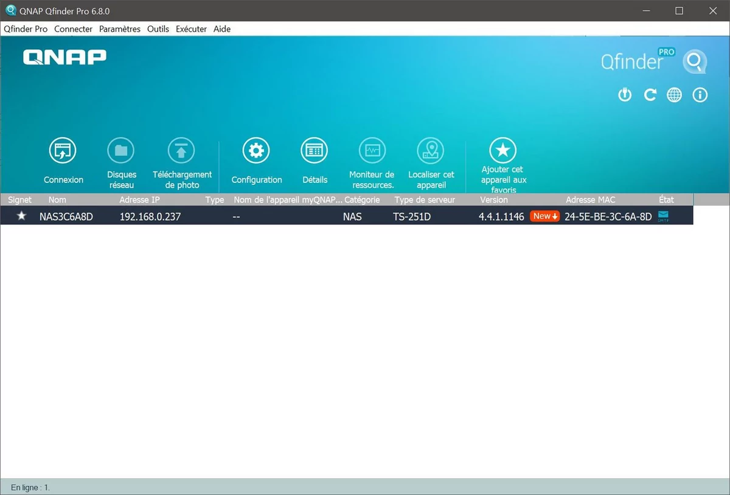Click the Téléchargement de photo icon
This screenshot has width=730, height=495.
(181, 151)
